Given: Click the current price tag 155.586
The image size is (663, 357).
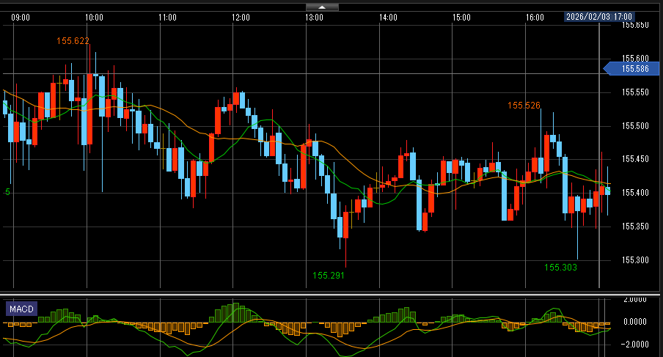Looking at the screenshot, I should click(631, 69).
